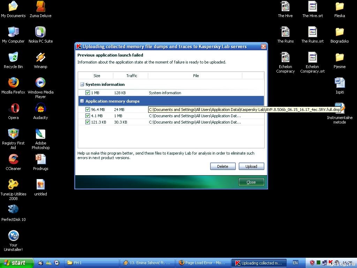357x268 pixels.
Task: Open the Windows start menu
Action: coord(16,263)
